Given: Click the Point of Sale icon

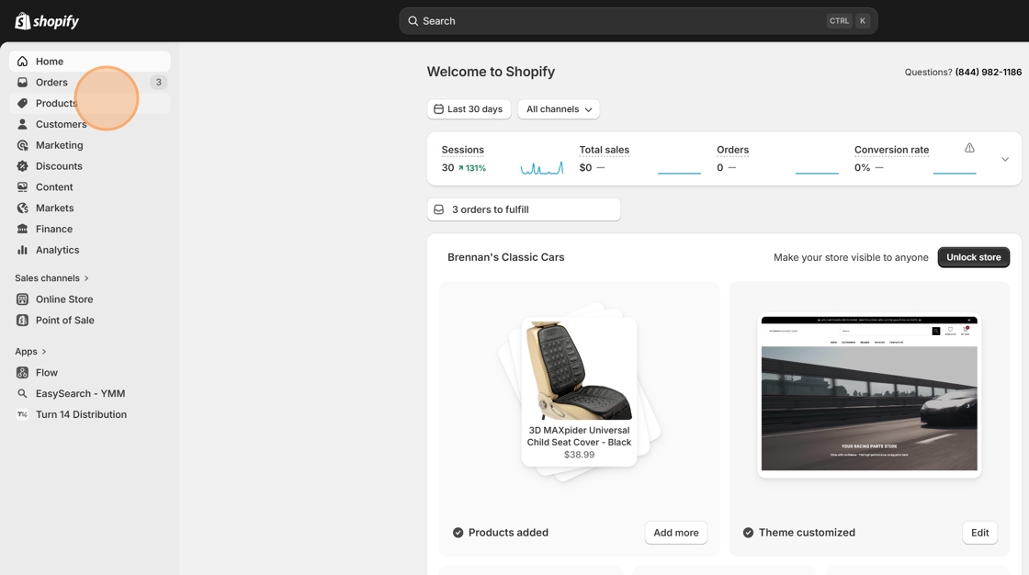Looking at the screenshot, I should coord(22,321).
